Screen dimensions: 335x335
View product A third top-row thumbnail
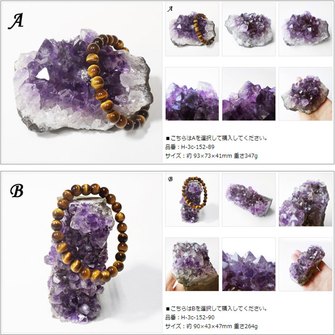[305, 29]
